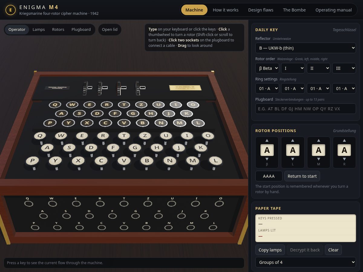This screenshot has height=272, width=363.
Task: Step the β rotor position up
Action: 267,141
